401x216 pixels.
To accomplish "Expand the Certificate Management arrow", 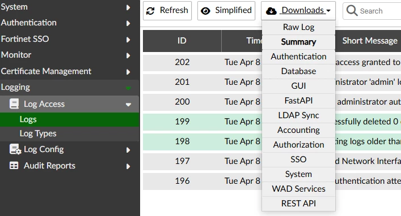I will pyautogui.click(x=128, y=72).
